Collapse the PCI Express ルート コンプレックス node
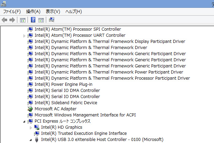The height and width of the screenshot is (143, 214). [24, 122]
